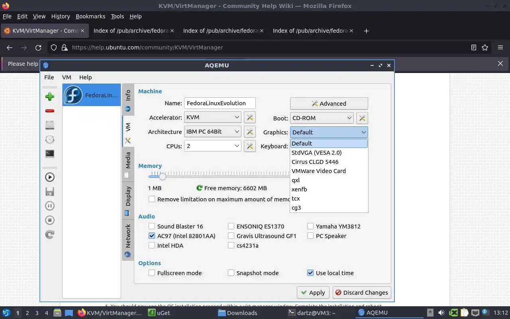Choose cg3 graphics option
Screen dimensions: 510x319
[x=329, y=208]
